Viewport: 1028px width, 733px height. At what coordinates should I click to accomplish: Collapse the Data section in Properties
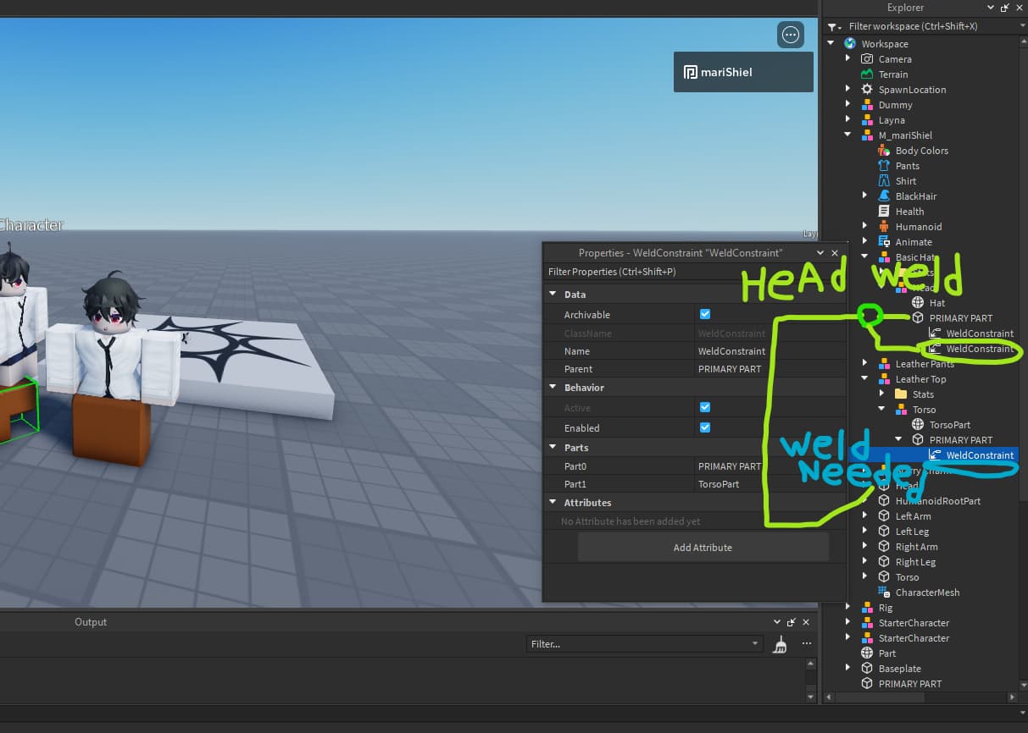point(553,295)
